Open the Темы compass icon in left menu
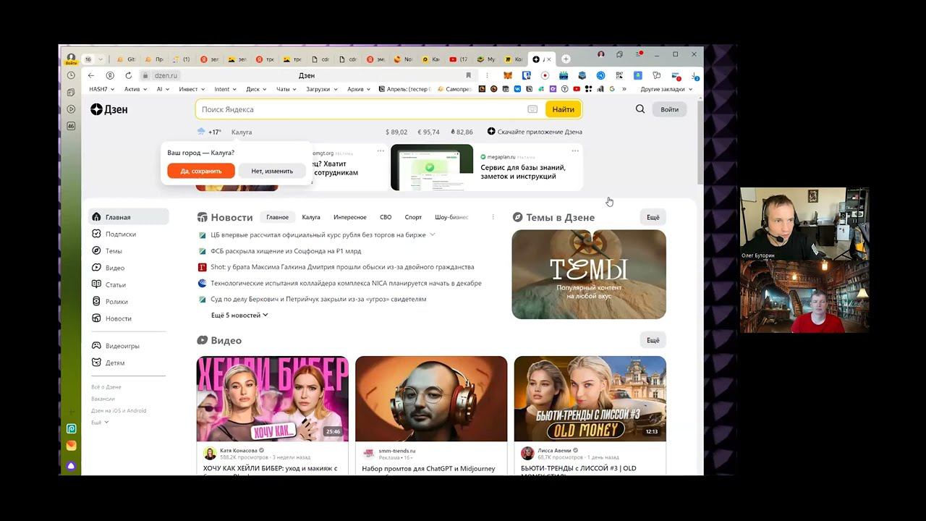This screenshot has height=521, width=926. point(97,251)
